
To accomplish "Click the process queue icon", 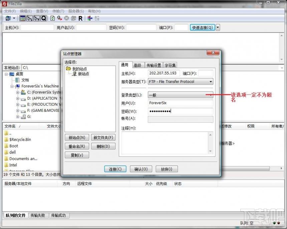I will [x=59, y=18].
